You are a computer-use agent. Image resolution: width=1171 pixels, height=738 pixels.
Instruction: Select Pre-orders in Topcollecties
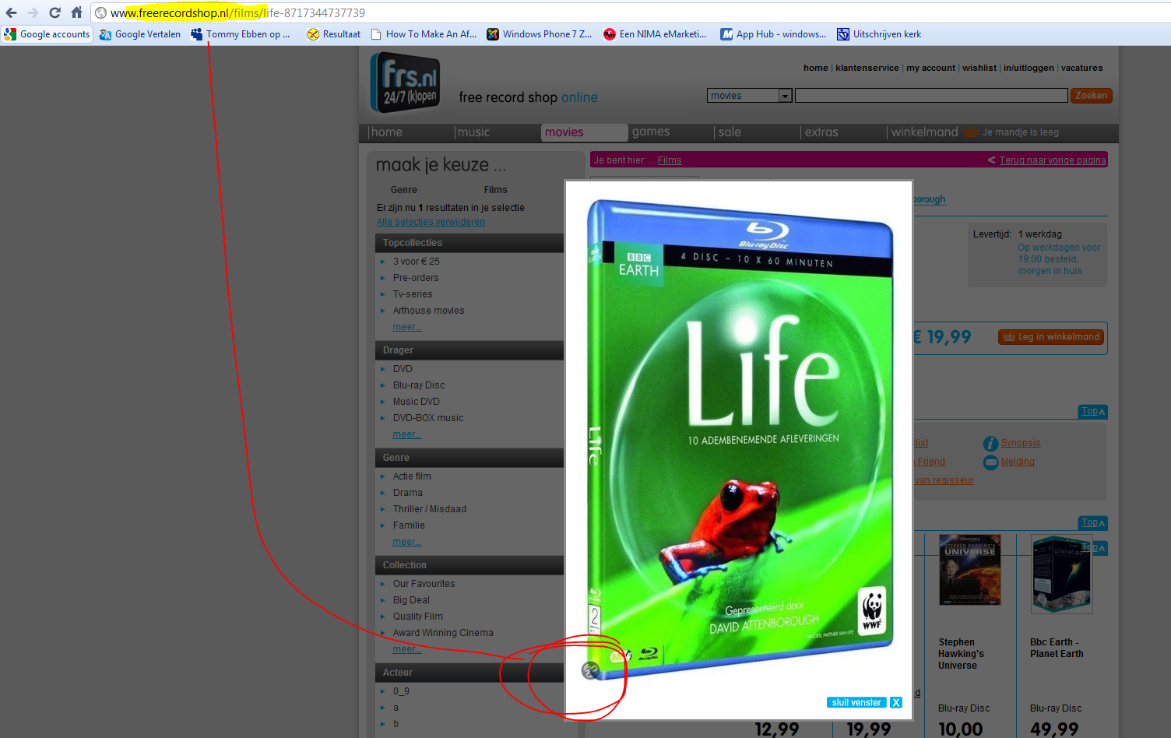(x=416, y=278)
